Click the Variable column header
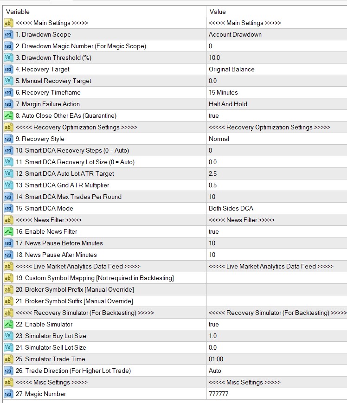 [x=18, y=12]
